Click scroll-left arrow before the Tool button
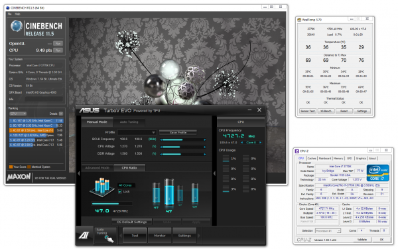The height and width of the screenshot is (249, 398). (x=121, y=236)
